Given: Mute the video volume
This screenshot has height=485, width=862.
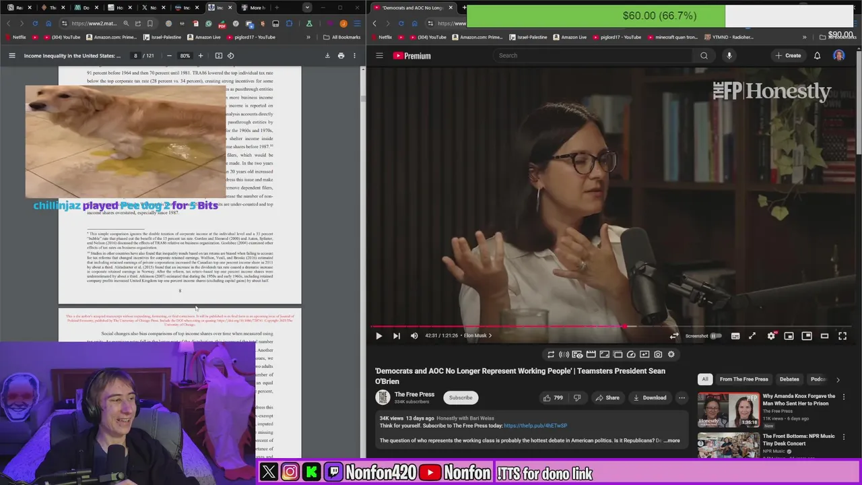Looking at the screenshot, I should (414, 335).
